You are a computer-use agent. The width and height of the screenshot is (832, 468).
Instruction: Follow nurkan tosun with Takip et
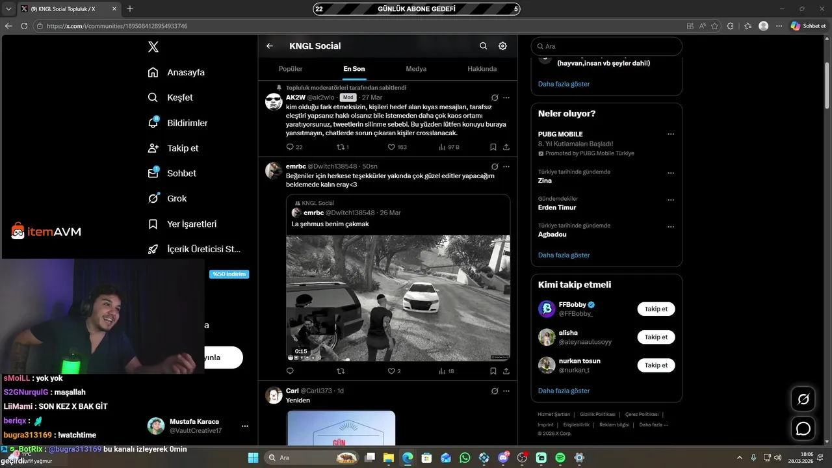coord(656,365)
